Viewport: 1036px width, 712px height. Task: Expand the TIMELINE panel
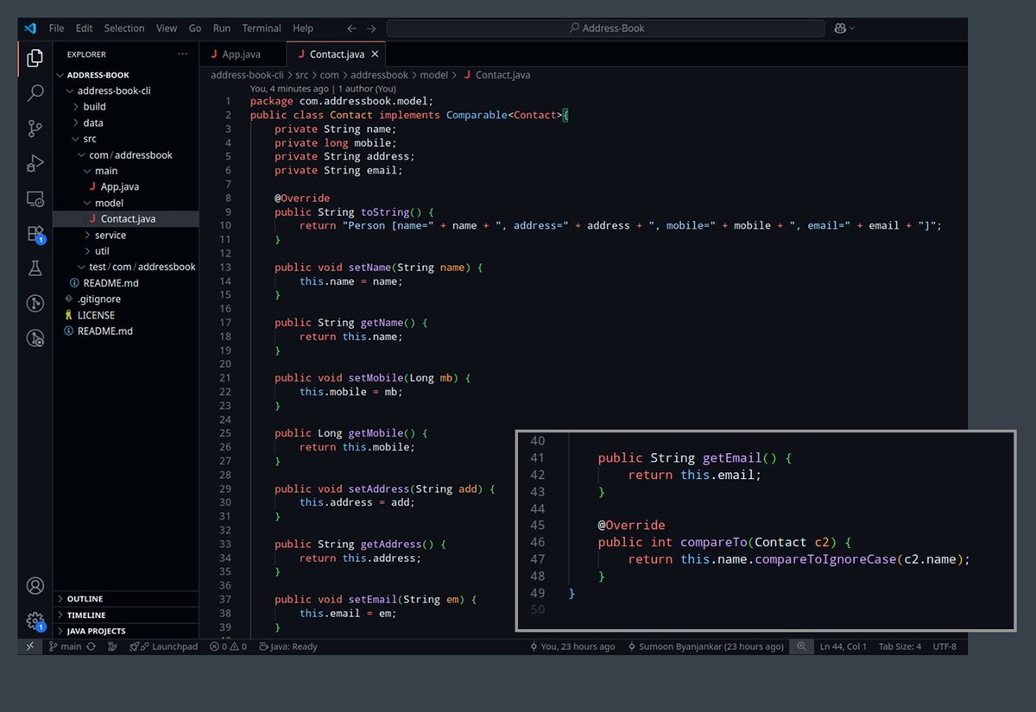126,615
